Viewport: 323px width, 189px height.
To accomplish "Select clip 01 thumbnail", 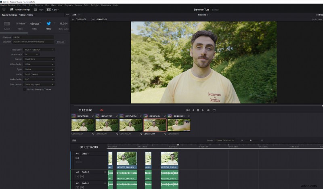I will pyautogui.click(x=83, y=125).
